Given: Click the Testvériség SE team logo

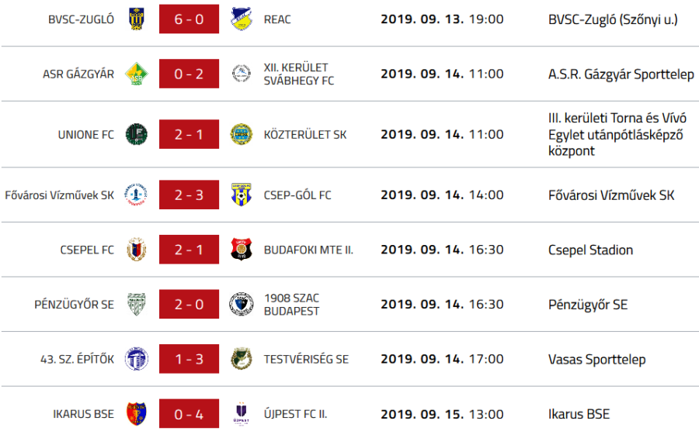Looking at the screenshot, I should (x=241, y=359).
